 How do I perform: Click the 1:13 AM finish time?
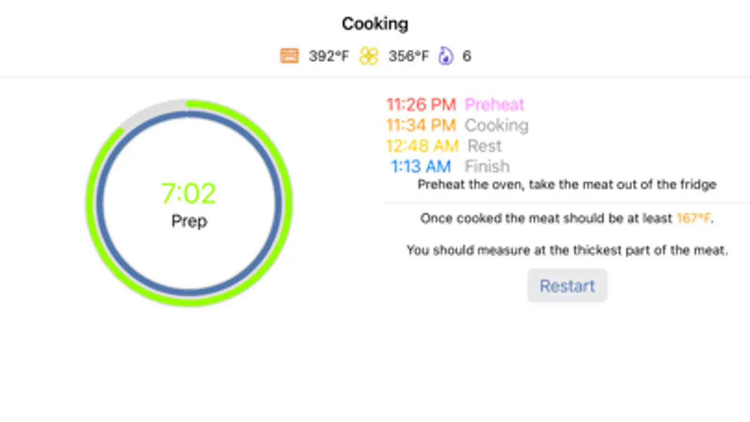(x=421, y=166)
